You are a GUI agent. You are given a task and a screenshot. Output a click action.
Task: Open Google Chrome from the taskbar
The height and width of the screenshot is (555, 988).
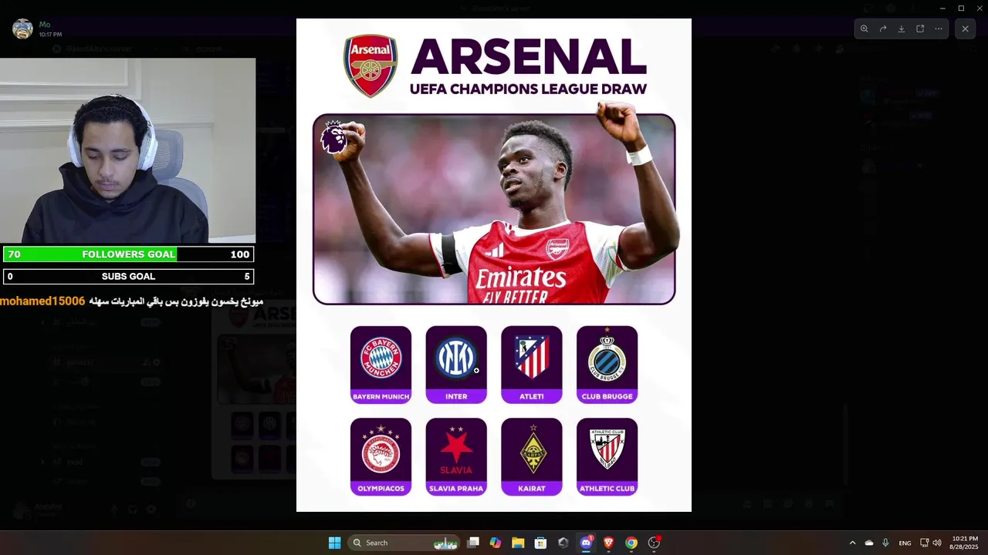click(631, 543)
